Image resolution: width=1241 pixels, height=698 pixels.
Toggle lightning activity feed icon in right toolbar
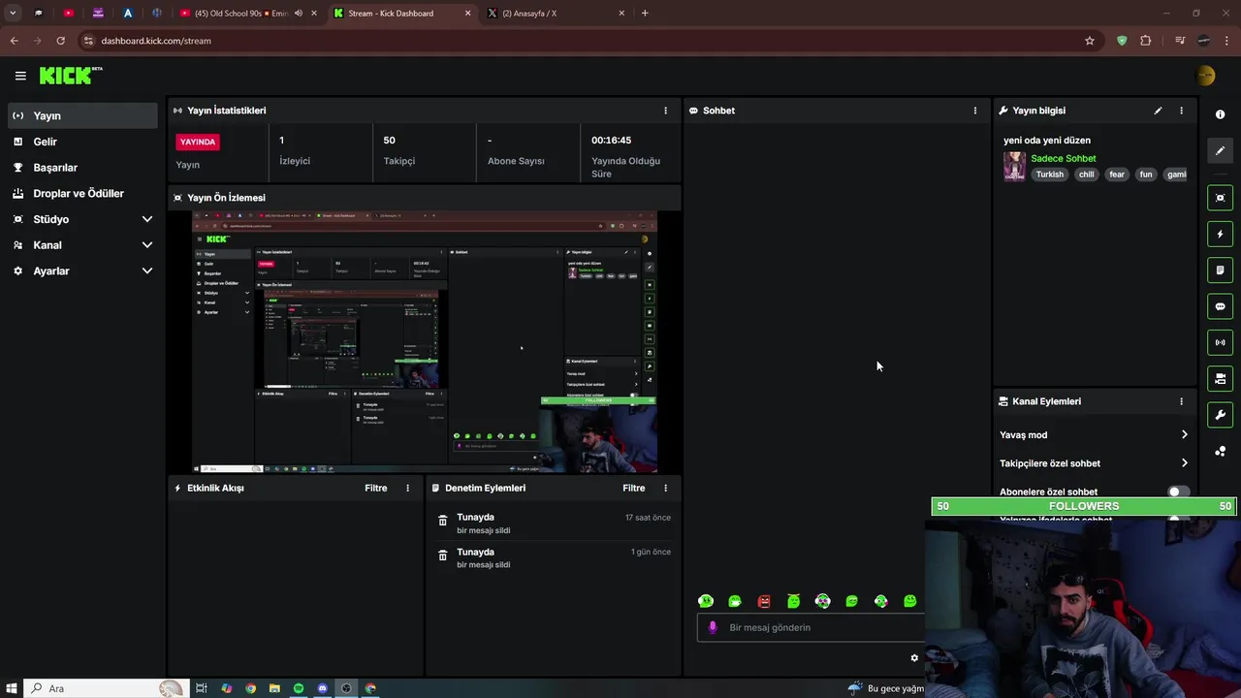pyautogui.click(x=1220, y=234)
